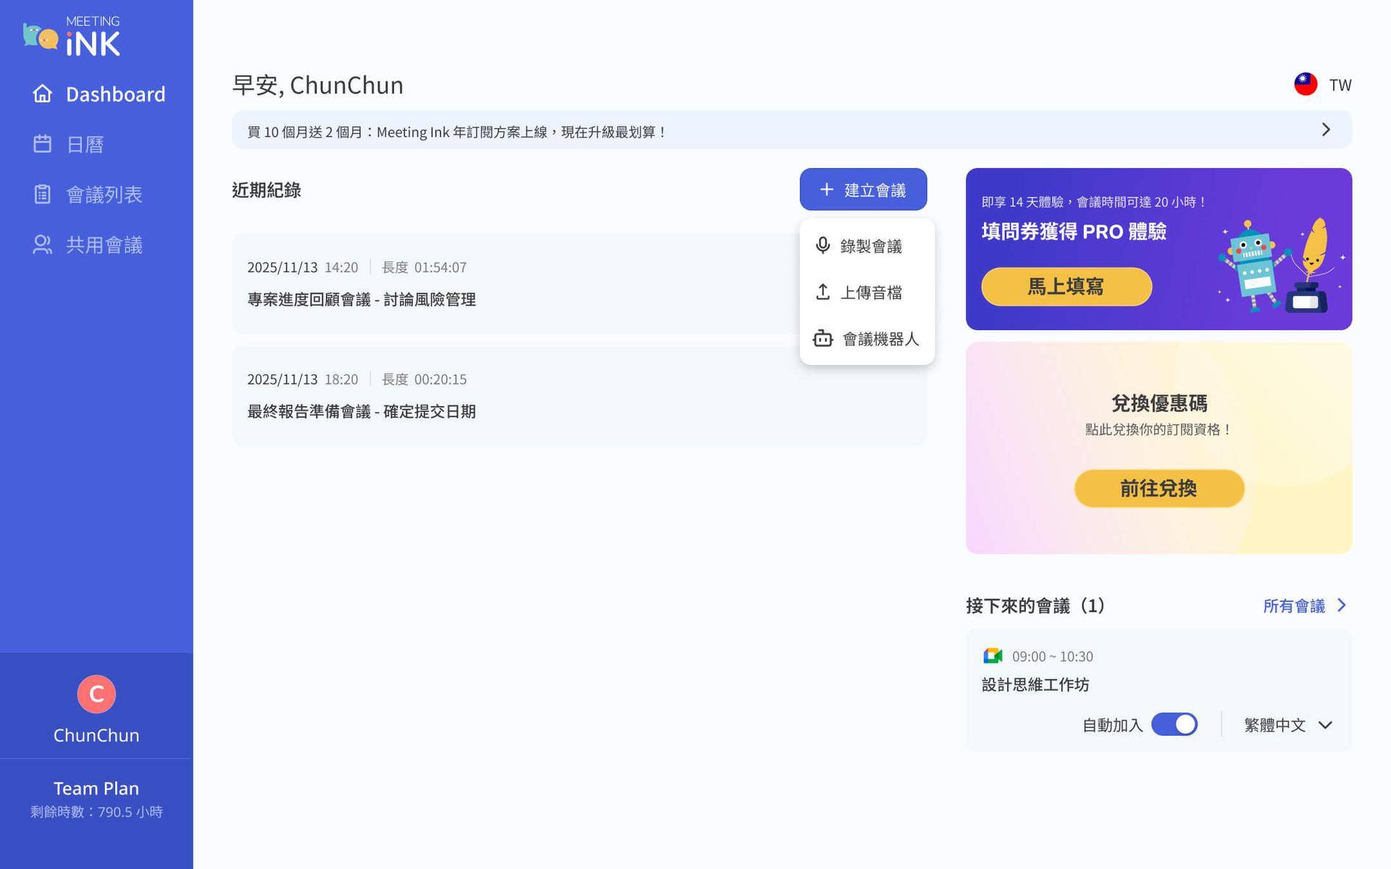Select the 會議機器人 robot icon
Image resolution: width=1391 pixels, height=869 pixels.
tap(823, 338)
